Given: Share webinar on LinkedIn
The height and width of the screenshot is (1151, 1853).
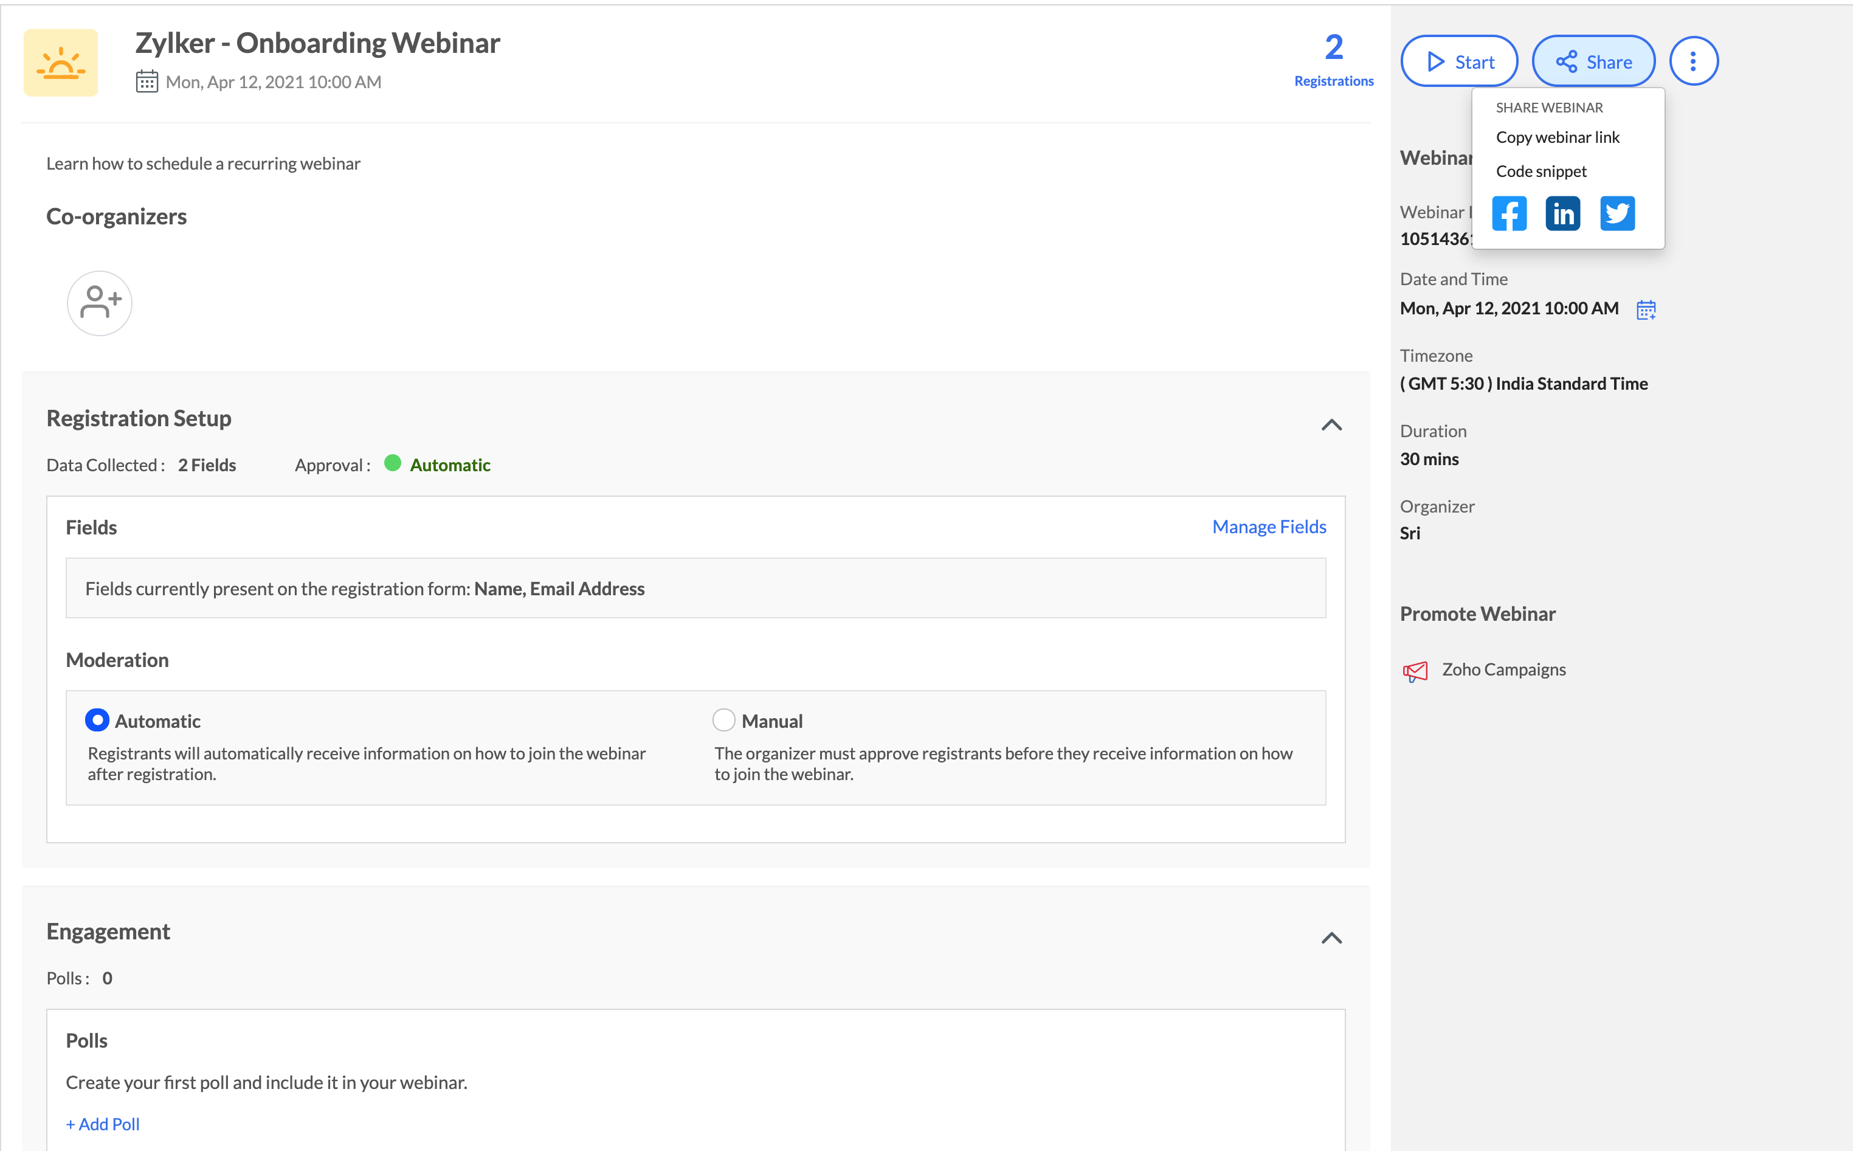Looking at the screenshot, I should [x=1562, y=213].
